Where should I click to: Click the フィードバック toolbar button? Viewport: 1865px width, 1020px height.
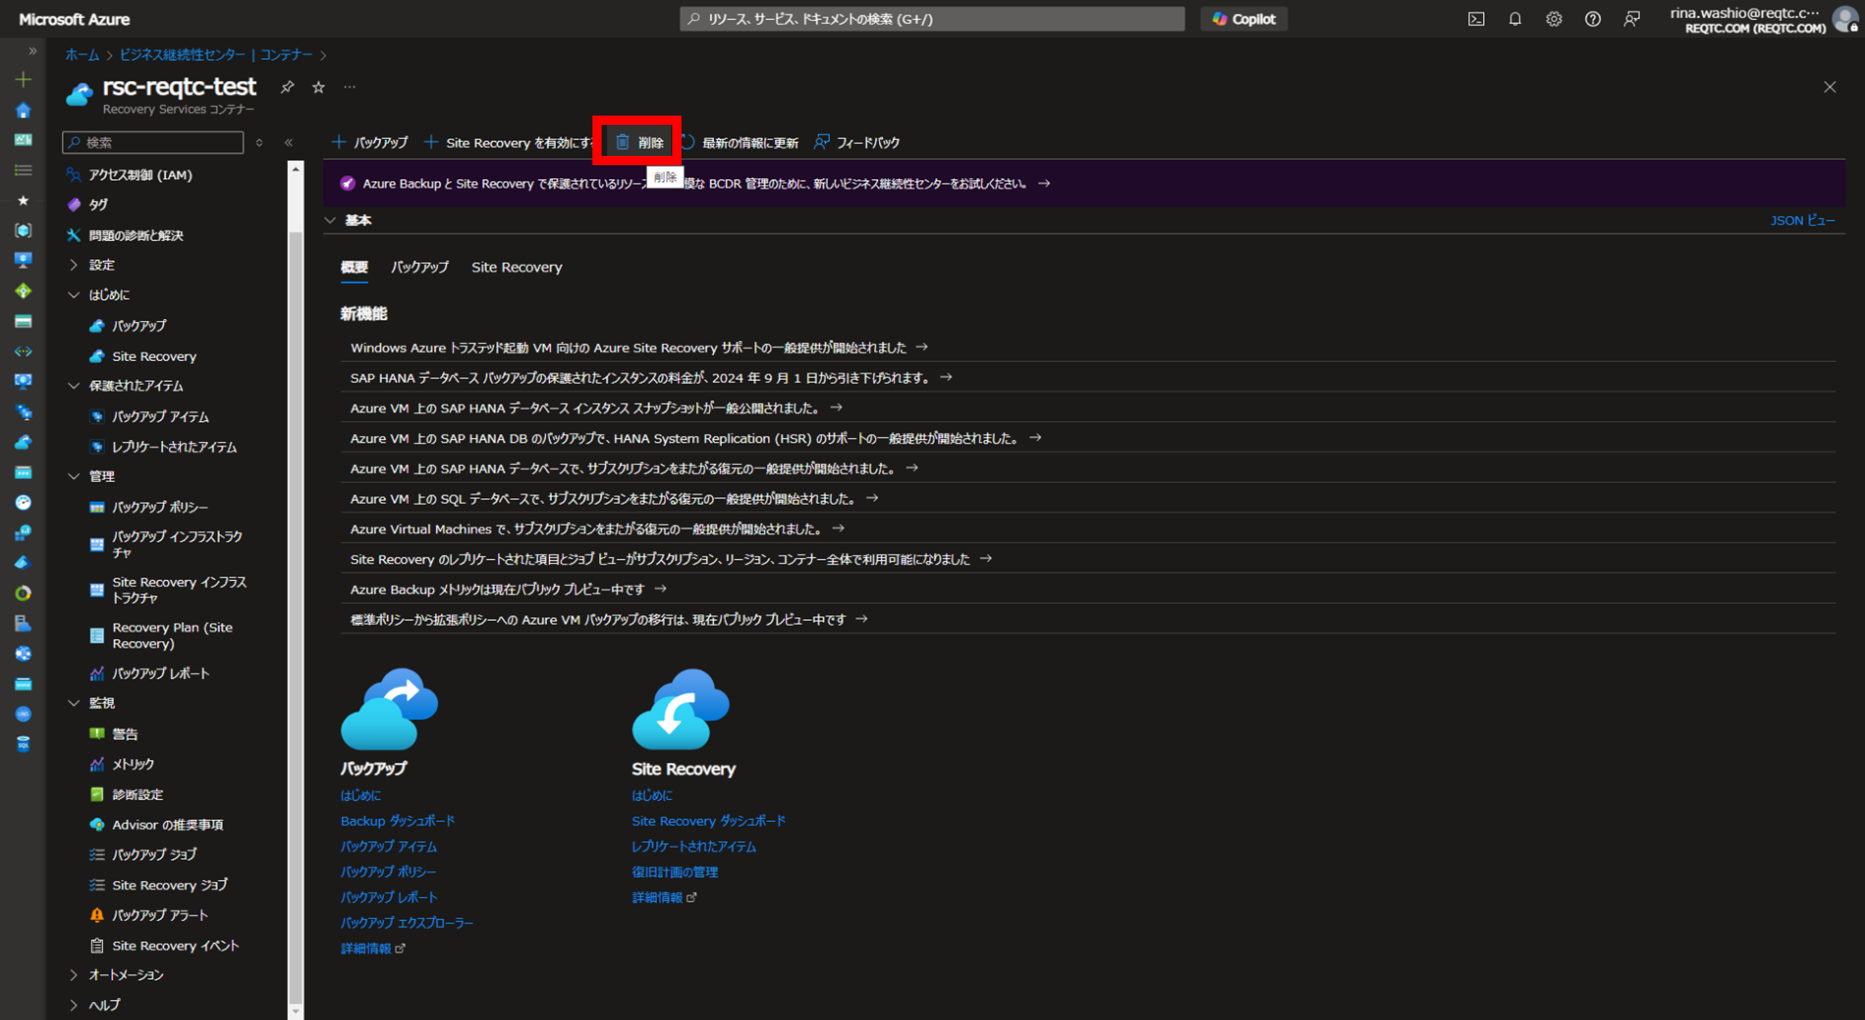coord(857,143)
